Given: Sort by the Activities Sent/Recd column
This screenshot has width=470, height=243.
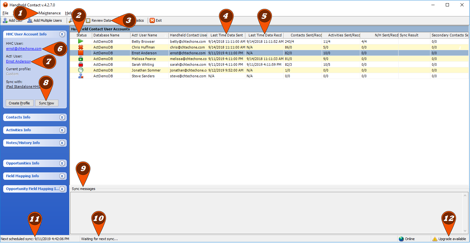Looking at the screenshot, I should (x=341, y=35).
